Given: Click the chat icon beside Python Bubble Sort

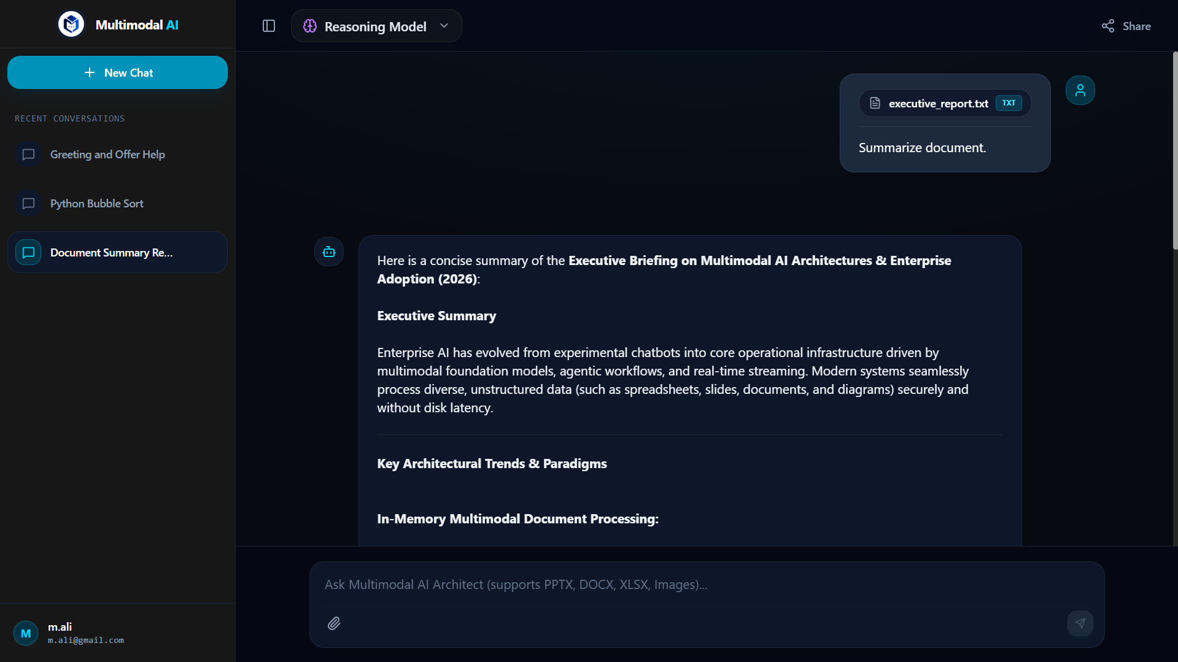Looking at the screenshot, I should click(x=28, y=204).
